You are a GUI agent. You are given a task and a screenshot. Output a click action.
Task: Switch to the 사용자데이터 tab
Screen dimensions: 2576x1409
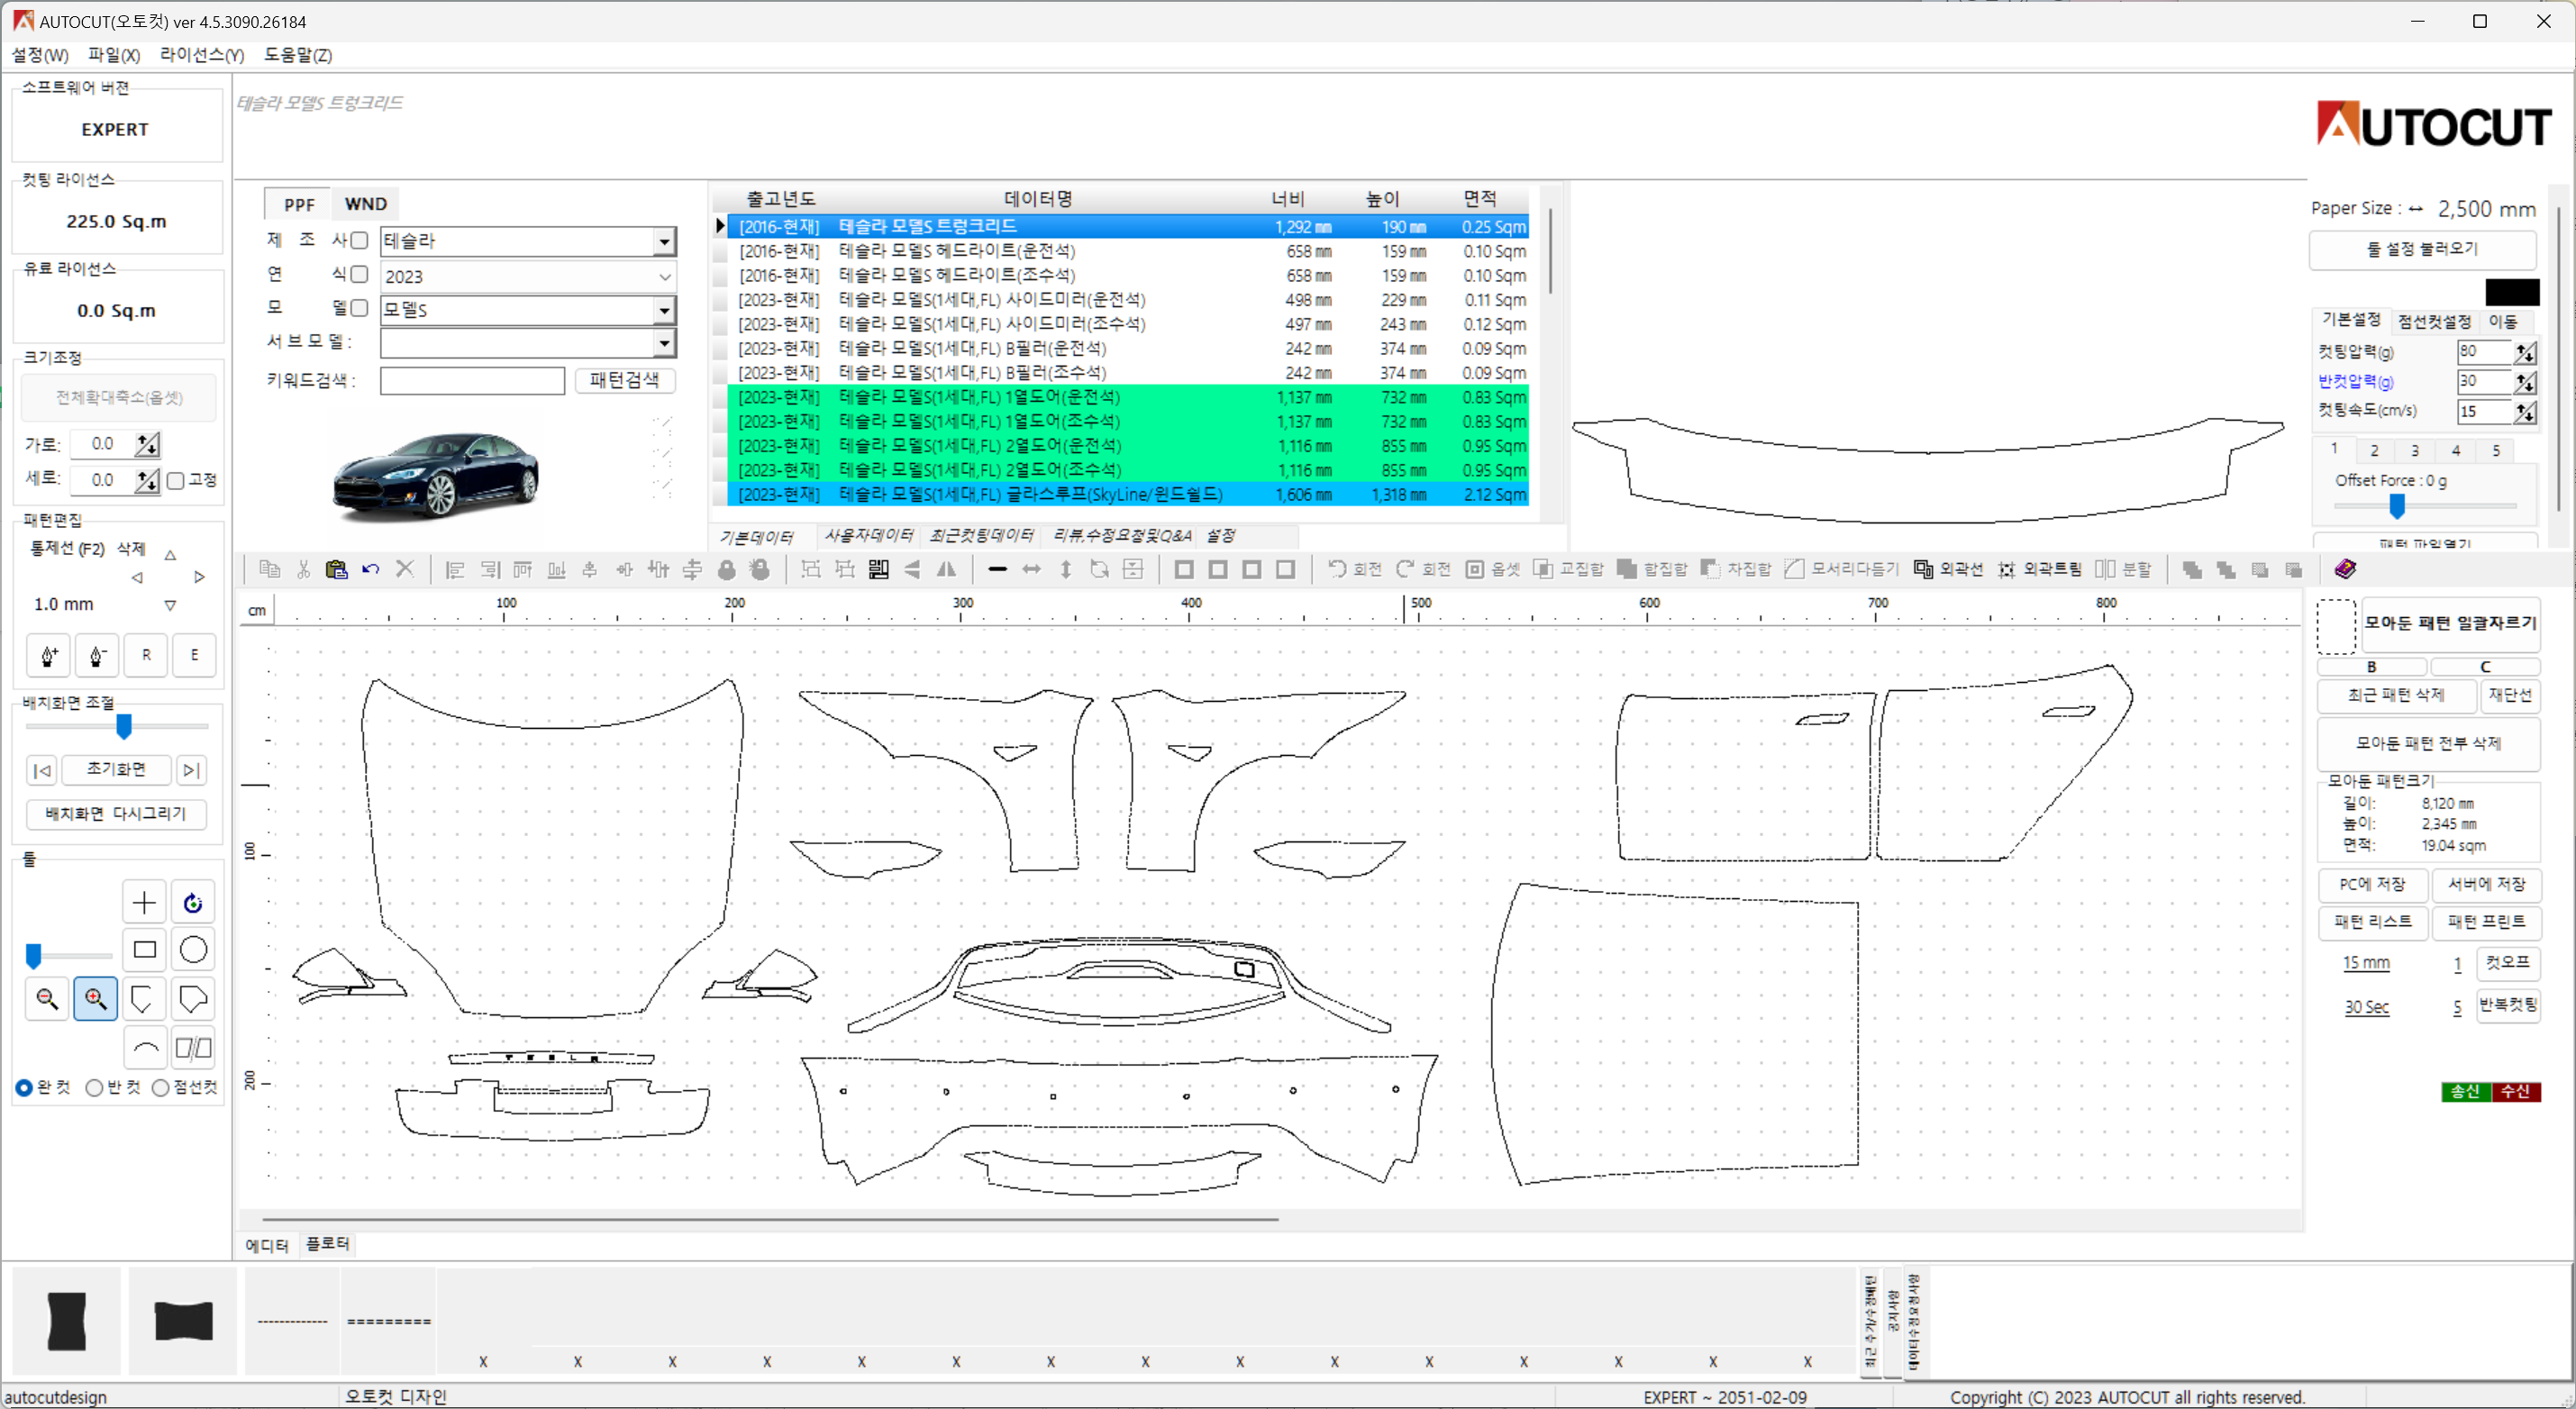tap(868, 536)
